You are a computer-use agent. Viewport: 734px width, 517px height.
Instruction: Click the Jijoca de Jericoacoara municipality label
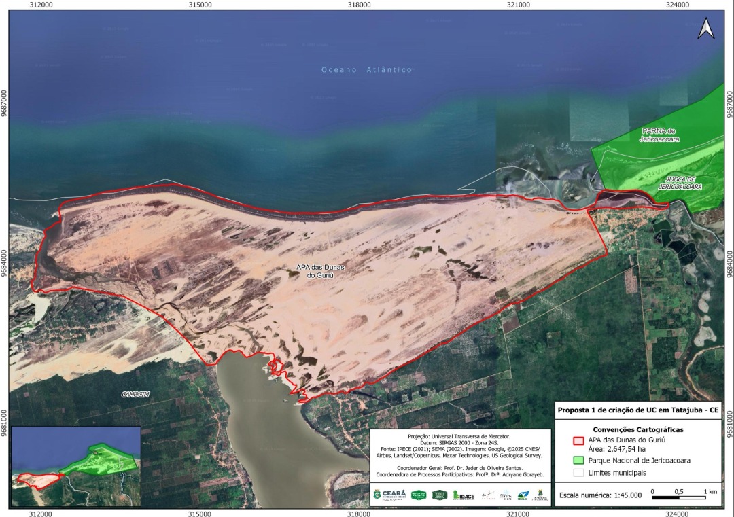[679, 182]
